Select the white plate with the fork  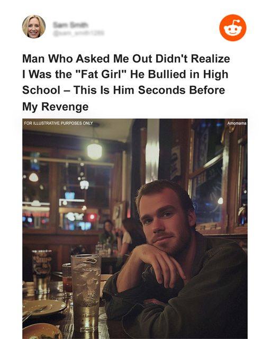coord(43,308)
